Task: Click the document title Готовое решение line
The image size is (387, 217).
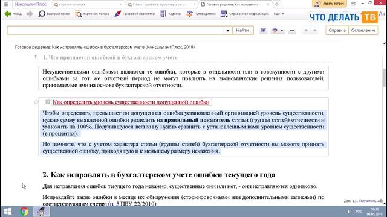Action: pos(105,47)
